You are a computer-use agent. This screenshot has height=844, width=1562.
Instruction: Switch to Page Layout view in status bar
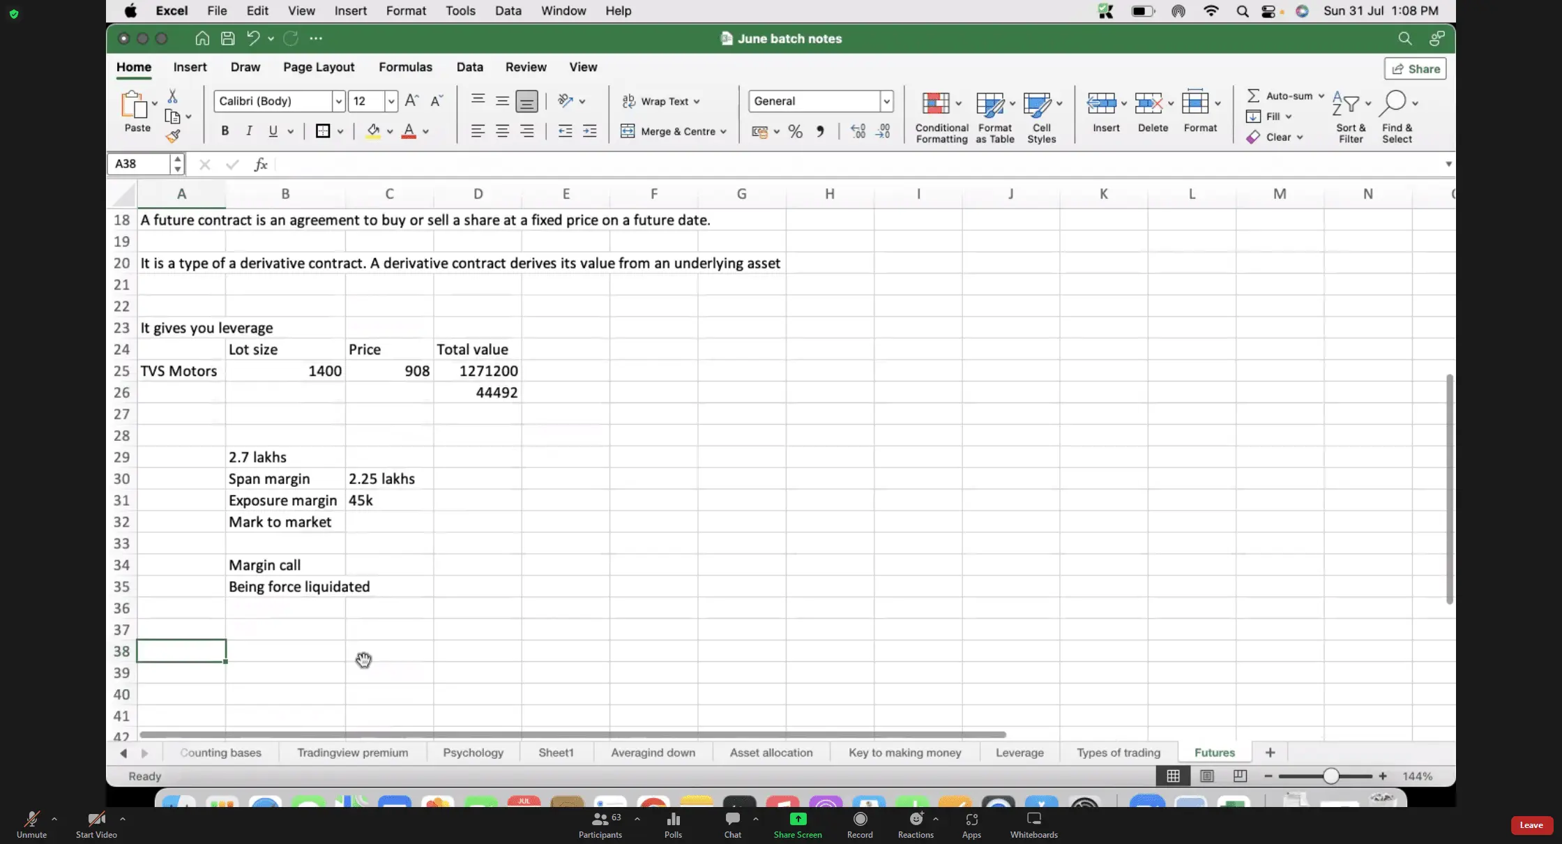click(1206, 776)
